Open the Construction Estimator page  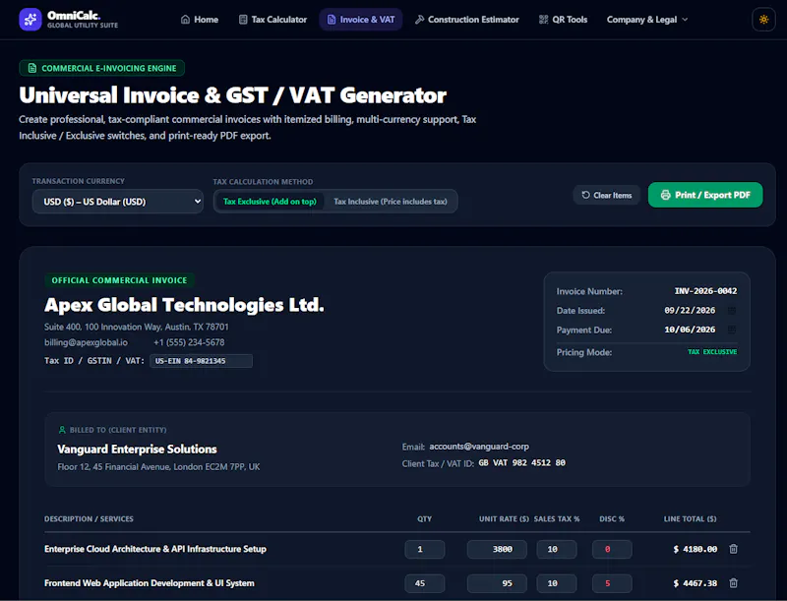tap(466, 20)
